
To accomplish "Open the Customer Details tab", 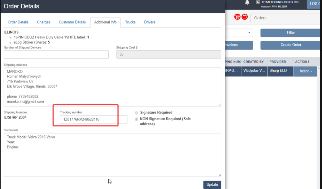I will click(x=72, y=22).
